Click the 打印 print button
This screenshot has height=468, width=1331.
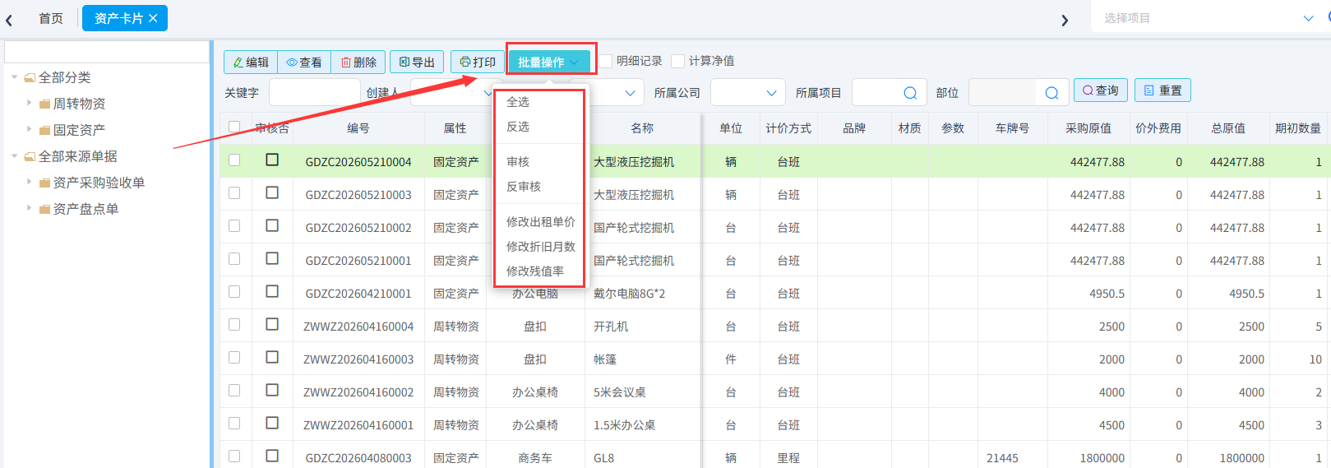coord(478,62)
